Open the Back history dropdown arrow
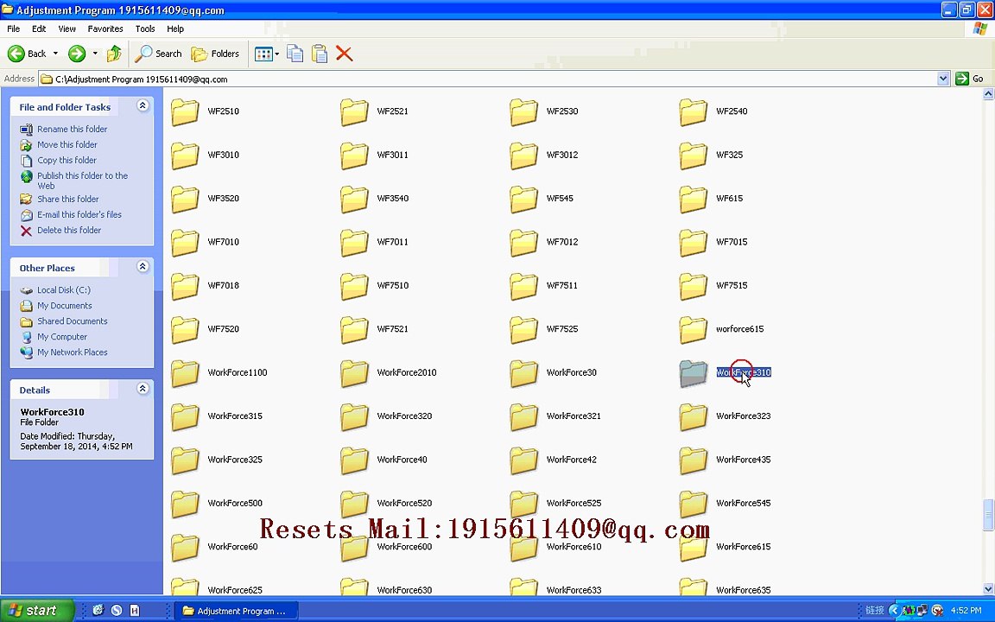This screenshot has width=995, height=622. pyautogui.click(x=55, y=54)
